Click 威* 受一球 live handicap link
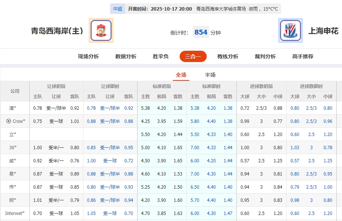This screenshot has width=342, height=221. (x=109, y=160)
